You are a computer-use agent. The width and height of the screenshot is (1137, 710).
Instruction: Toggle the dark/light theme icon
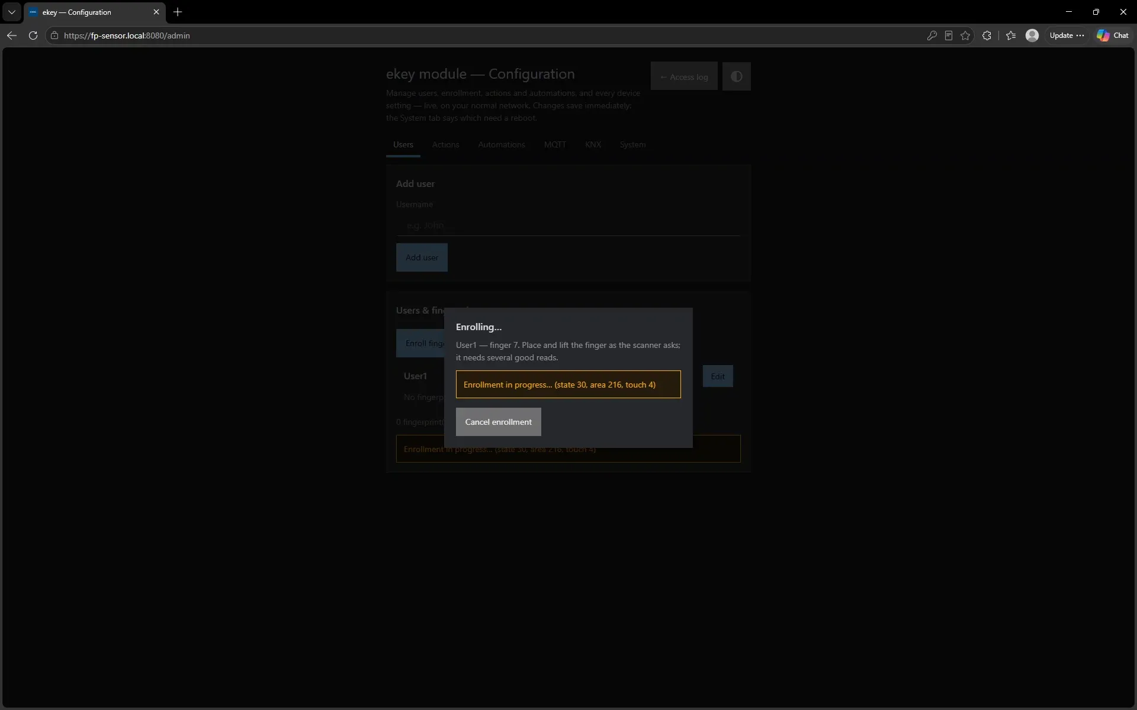(x=736, y=76)
